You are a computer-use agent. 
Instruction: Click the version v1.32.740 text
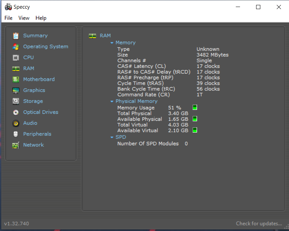point(16,224)
